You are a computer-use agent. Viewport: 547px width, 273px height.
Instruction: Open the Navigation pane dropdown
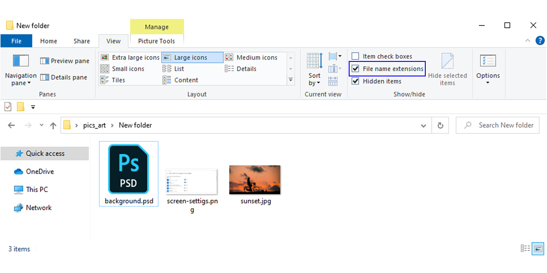click(x=21, y=70)
